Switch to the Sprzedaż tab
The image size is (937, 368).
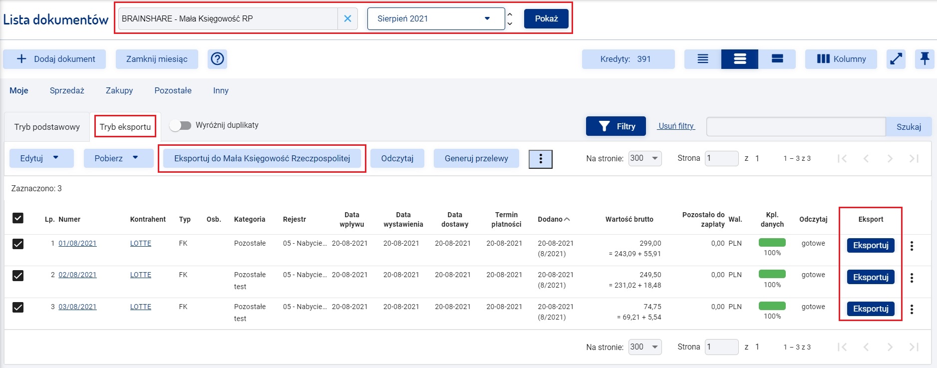click(x=67, y=90)
